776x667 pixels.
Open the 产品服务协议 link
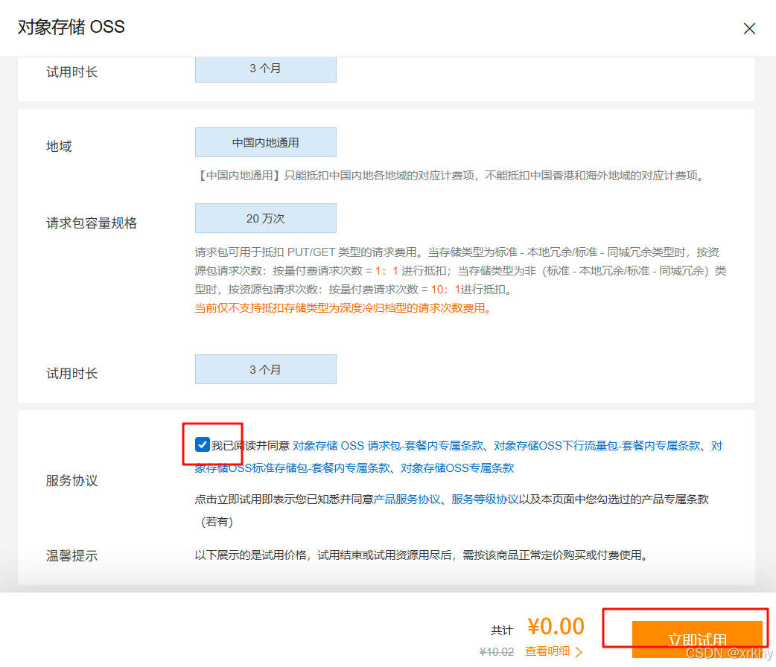pyautogui.click(x=407, y=500)
